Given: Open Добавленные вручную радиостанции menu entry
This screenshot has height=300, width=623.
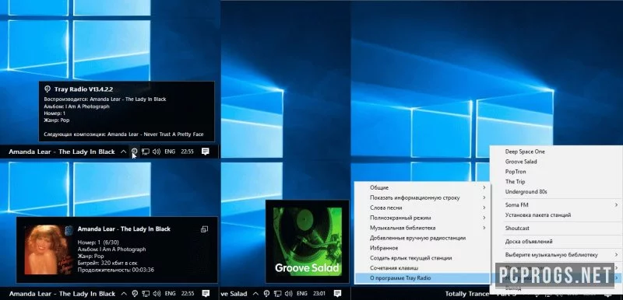Looking at the screenshot, I should coord(422,238).
